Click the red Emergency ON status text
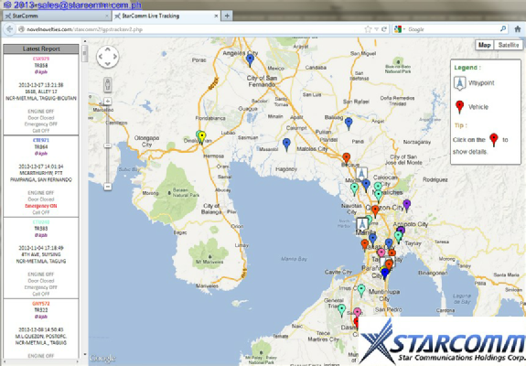 pyautogui.click(x=41, y=206)
